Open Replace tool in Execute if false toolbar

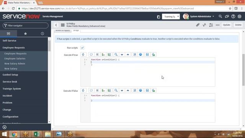(x=103, y=90)
